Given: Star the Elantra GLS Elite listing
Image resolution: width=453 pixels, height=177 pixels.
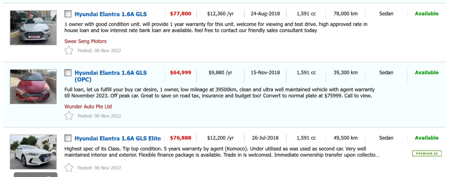Looking at the screenshot, I should pos(69,168).
